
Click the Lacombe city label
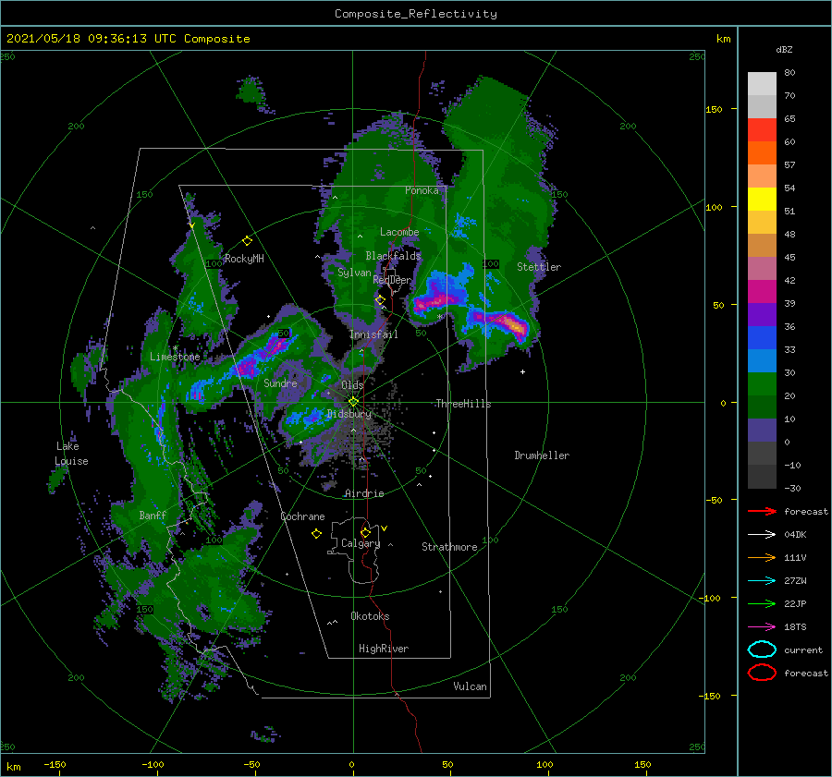[399, 232]
